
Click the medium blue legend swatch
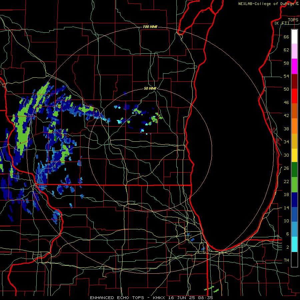coord(294,214)
